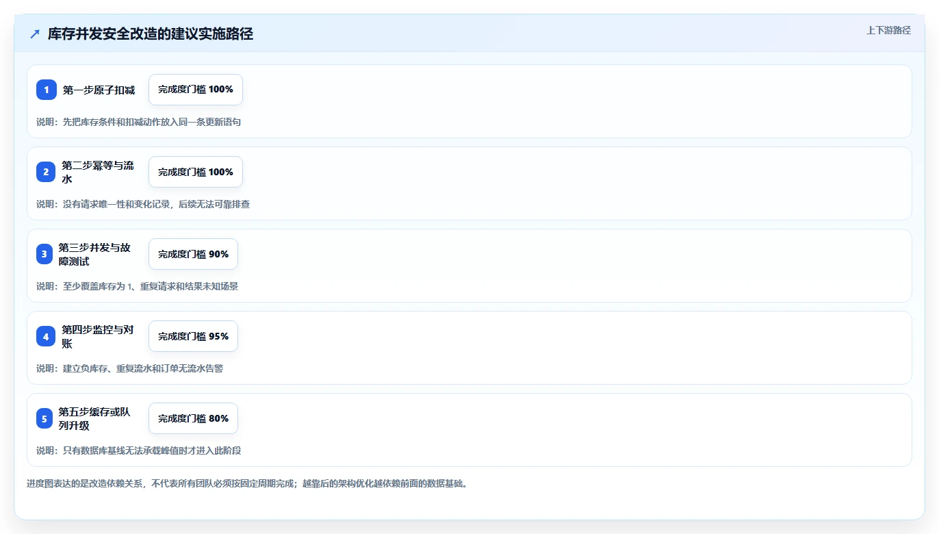Click the footnote 进度图表达的是改造依赖关系
Screen dimensions: 939x534
pos(84,483)
